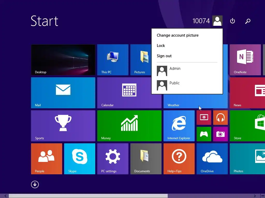Click the scrollbar right arrow
The width and height of the screenshot is (265, 198).
coord(255,196)
